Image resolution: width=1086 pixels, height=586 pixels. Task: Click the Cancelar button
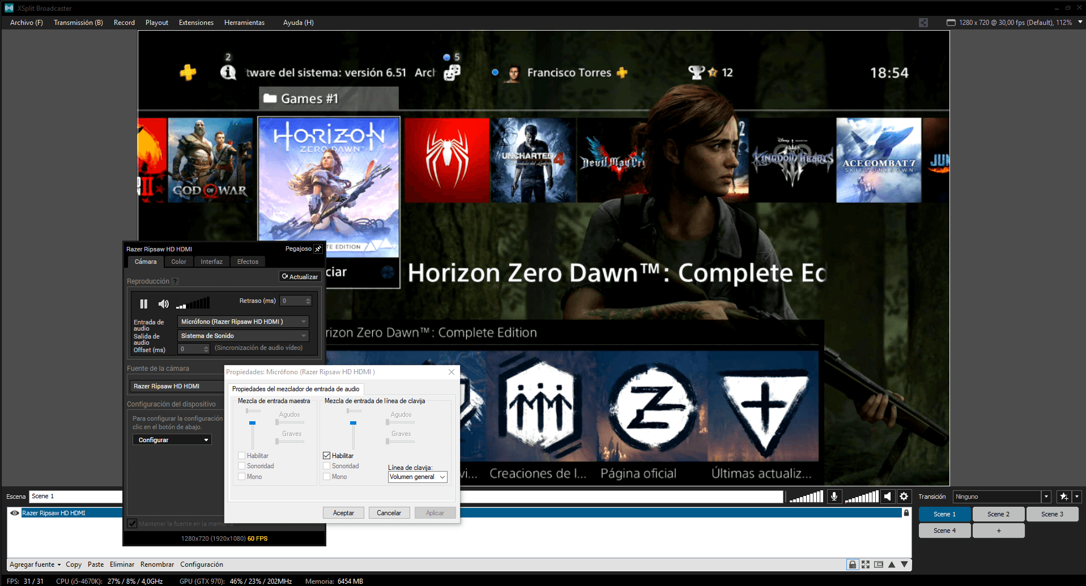[x=389, y=513]
